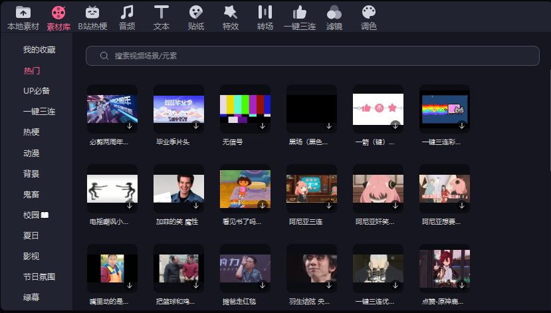
Task: Download the 点赞-原神鹿 clip
Action: (462, 285)
